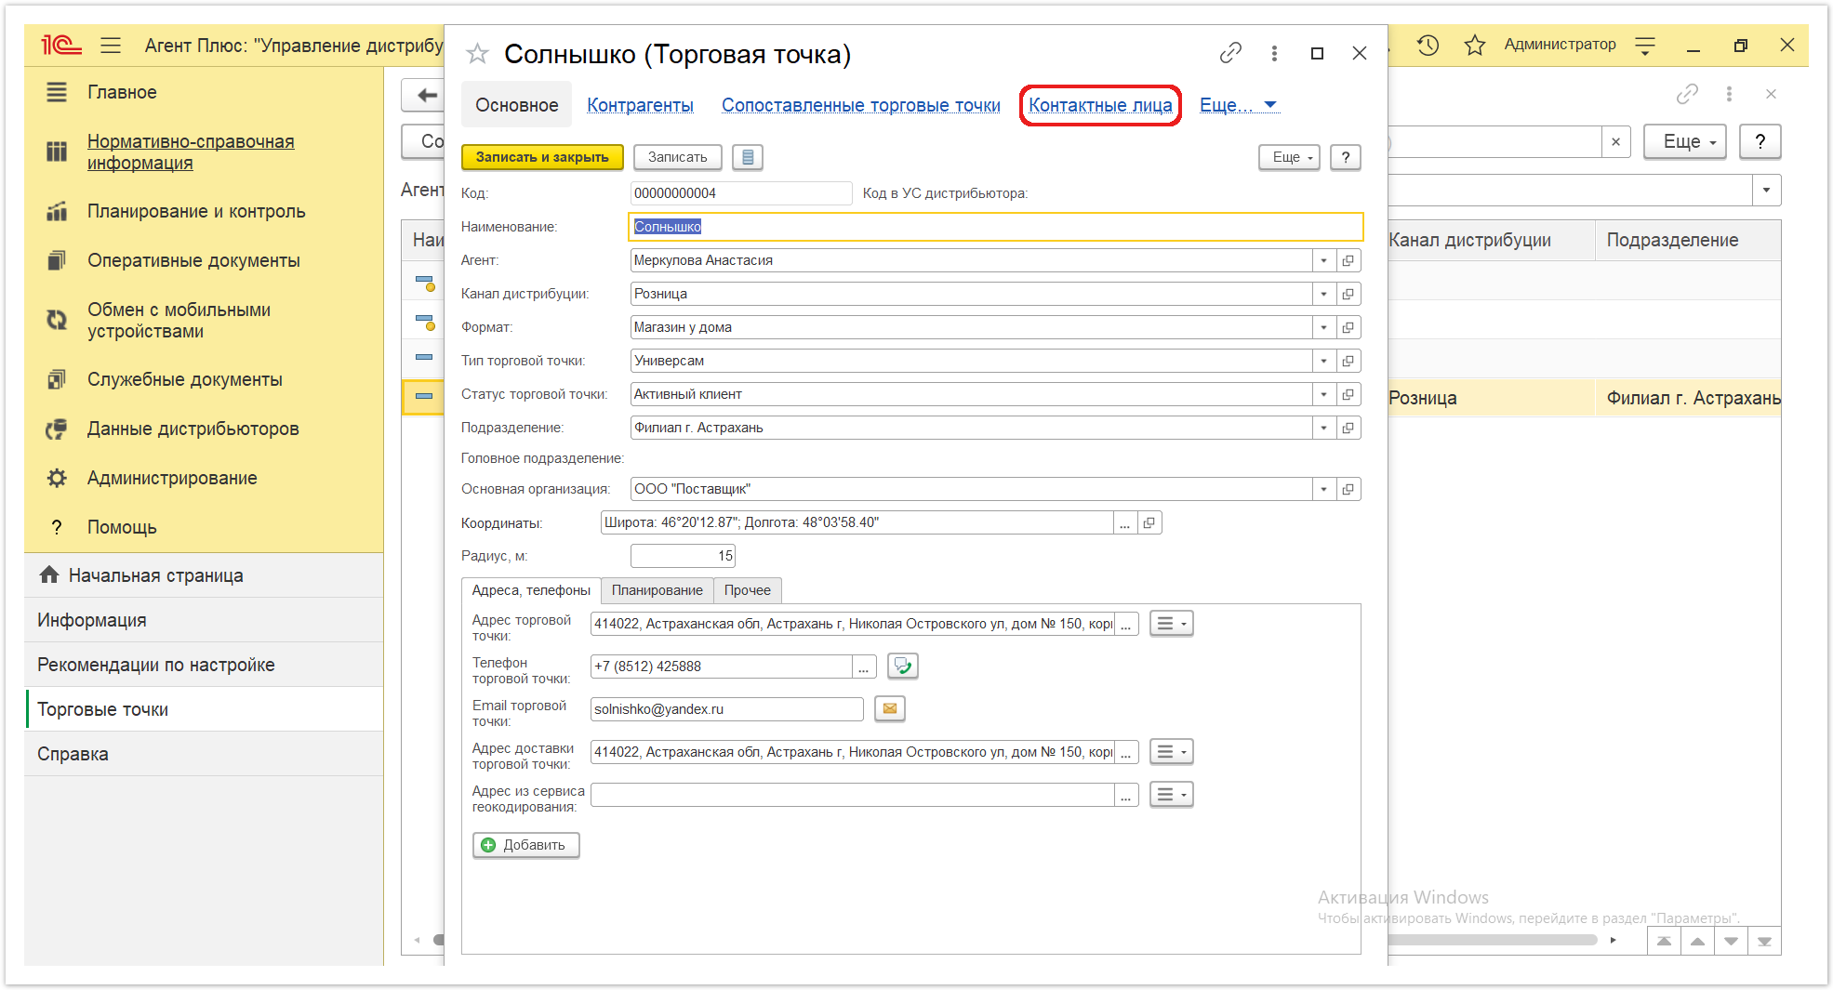Screen dimensions: 1833x990
Task: Open Еще menu in background list window
Action: pyautogui.click(x=1684, y=141)
